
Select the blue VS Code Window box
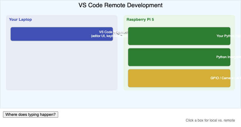62,34
